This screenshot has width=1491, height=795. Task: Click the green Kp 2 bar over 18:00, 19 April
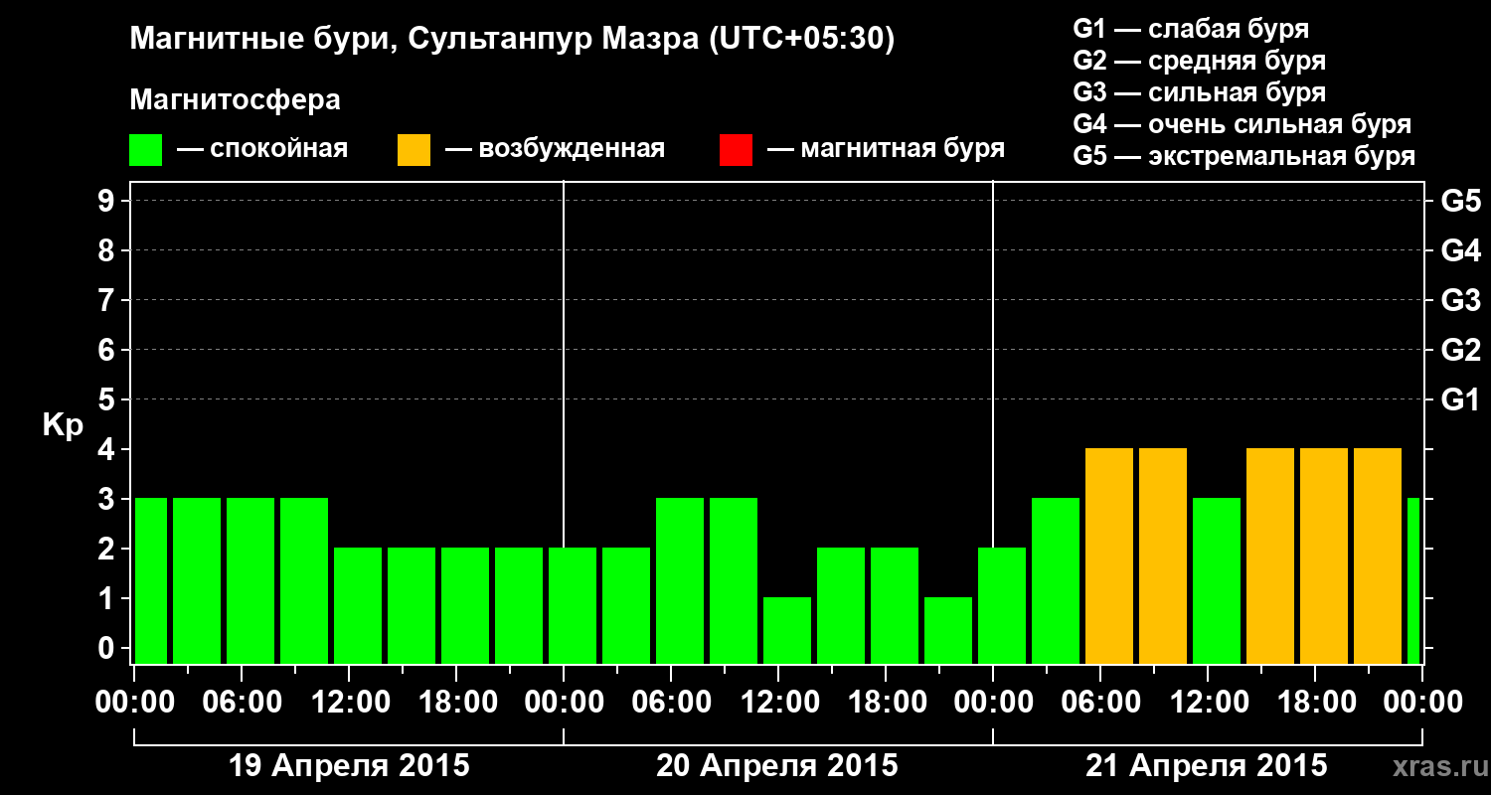(x=465, y=606)
